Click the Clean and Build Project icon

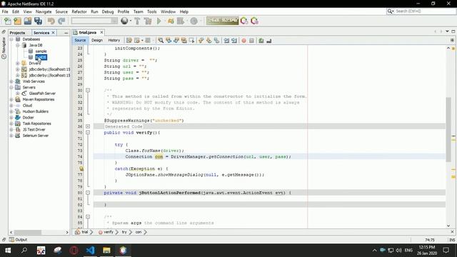tap(148, 21)
